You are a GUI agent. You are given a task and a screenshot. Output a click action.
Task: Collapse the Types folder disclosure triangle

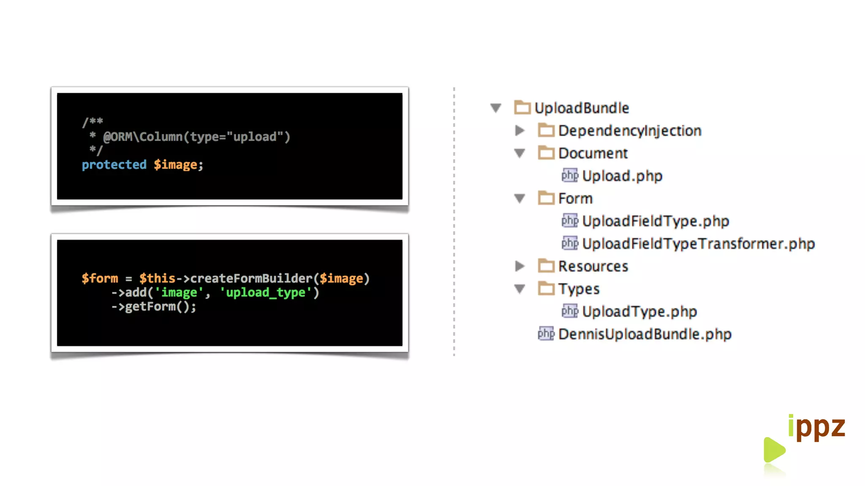pyautogui.click(x=520, y=289)
